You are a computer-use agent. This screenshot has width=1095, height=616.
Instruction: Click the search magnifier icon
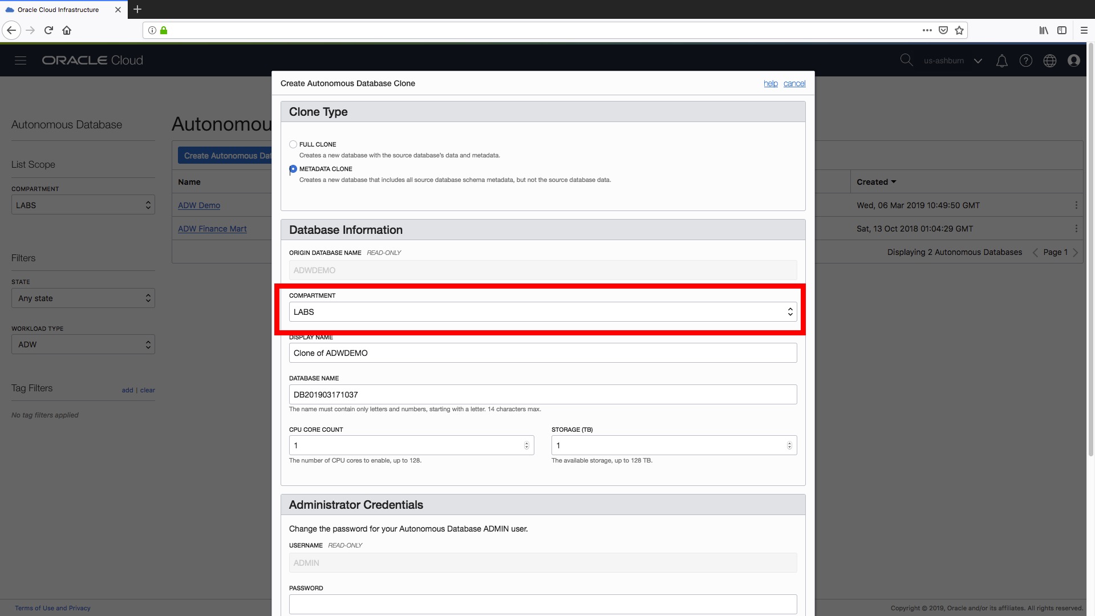tap(907, 60)
